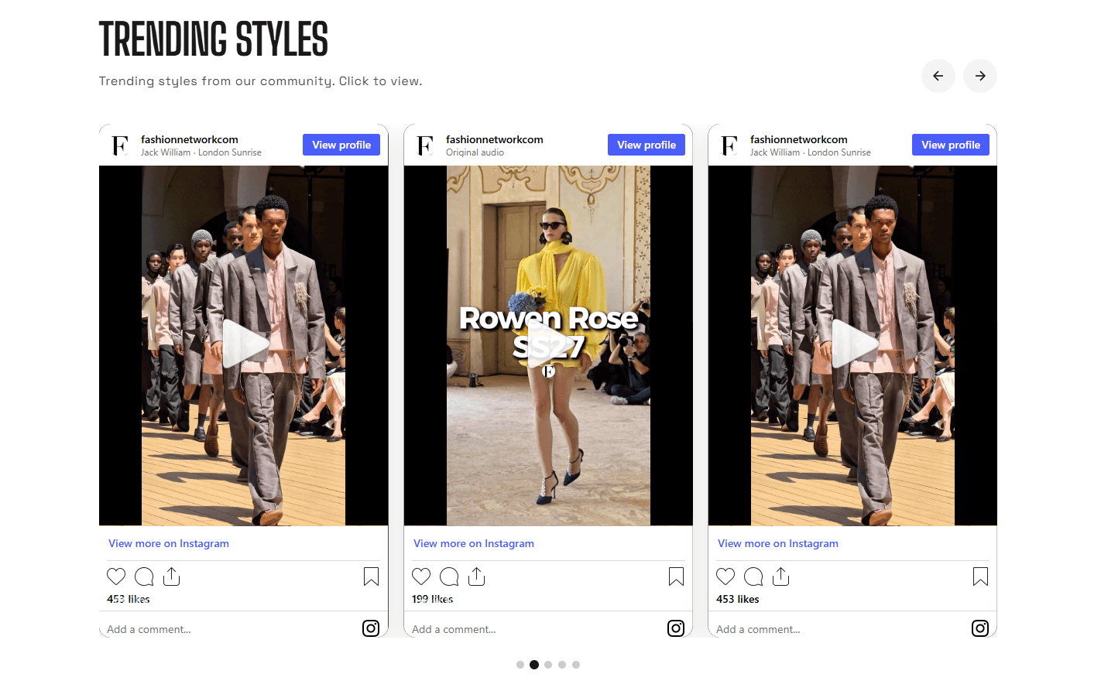Jump to the first carousel dot
The width and height of the screenshot is (1101, 698).
coord(520,665)
